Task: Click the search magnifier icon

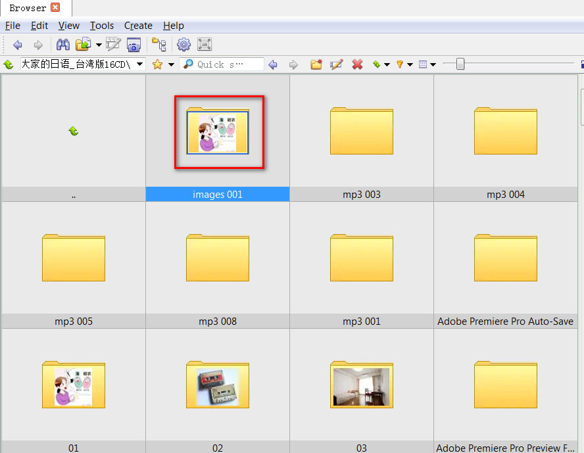Action: (189, 64)
